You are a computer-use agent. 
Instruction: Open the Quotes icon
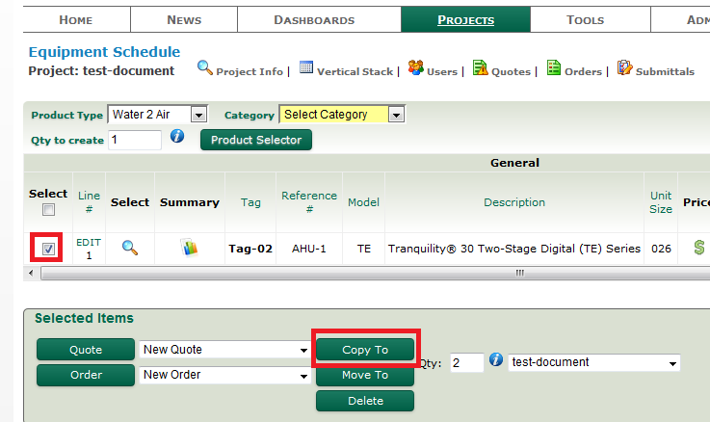coord(480,68)
